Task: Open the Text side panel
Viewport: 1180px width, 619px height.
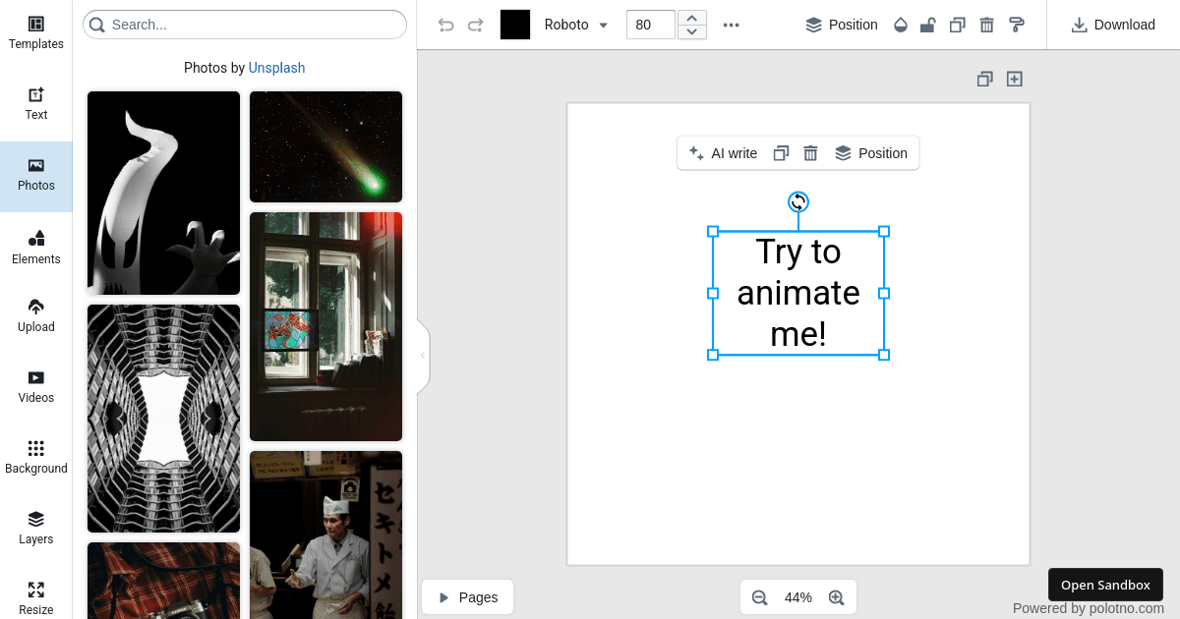Action: pyautogui.click(x=35, y=104)
